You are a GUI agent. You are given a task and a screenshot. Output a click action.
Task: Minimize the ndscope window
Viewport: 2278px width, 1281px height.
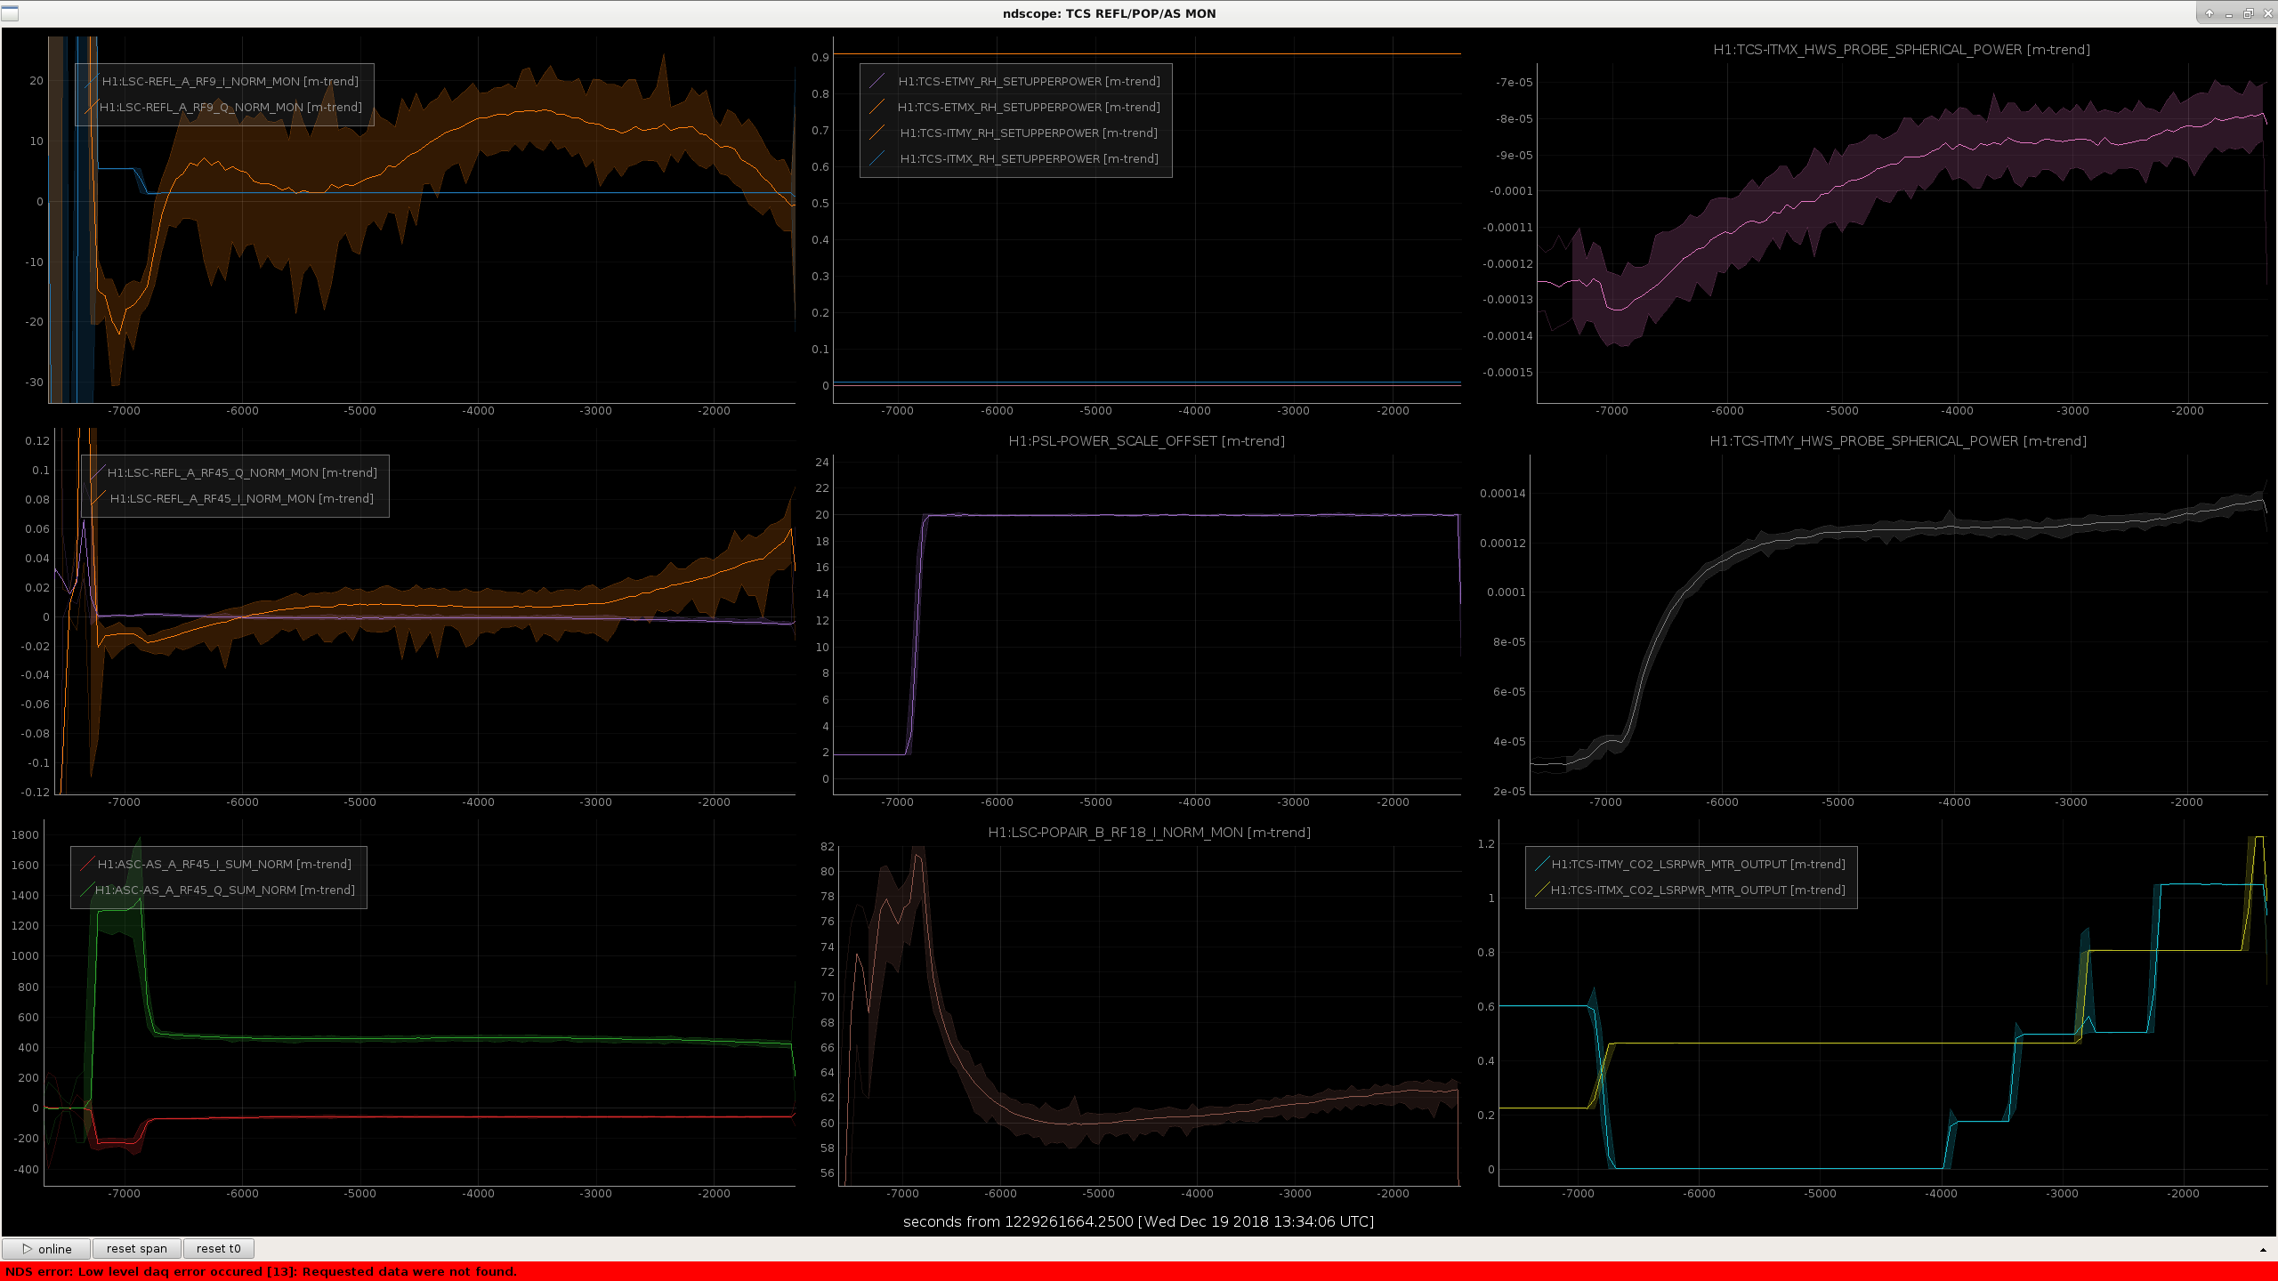(2228, 13)
